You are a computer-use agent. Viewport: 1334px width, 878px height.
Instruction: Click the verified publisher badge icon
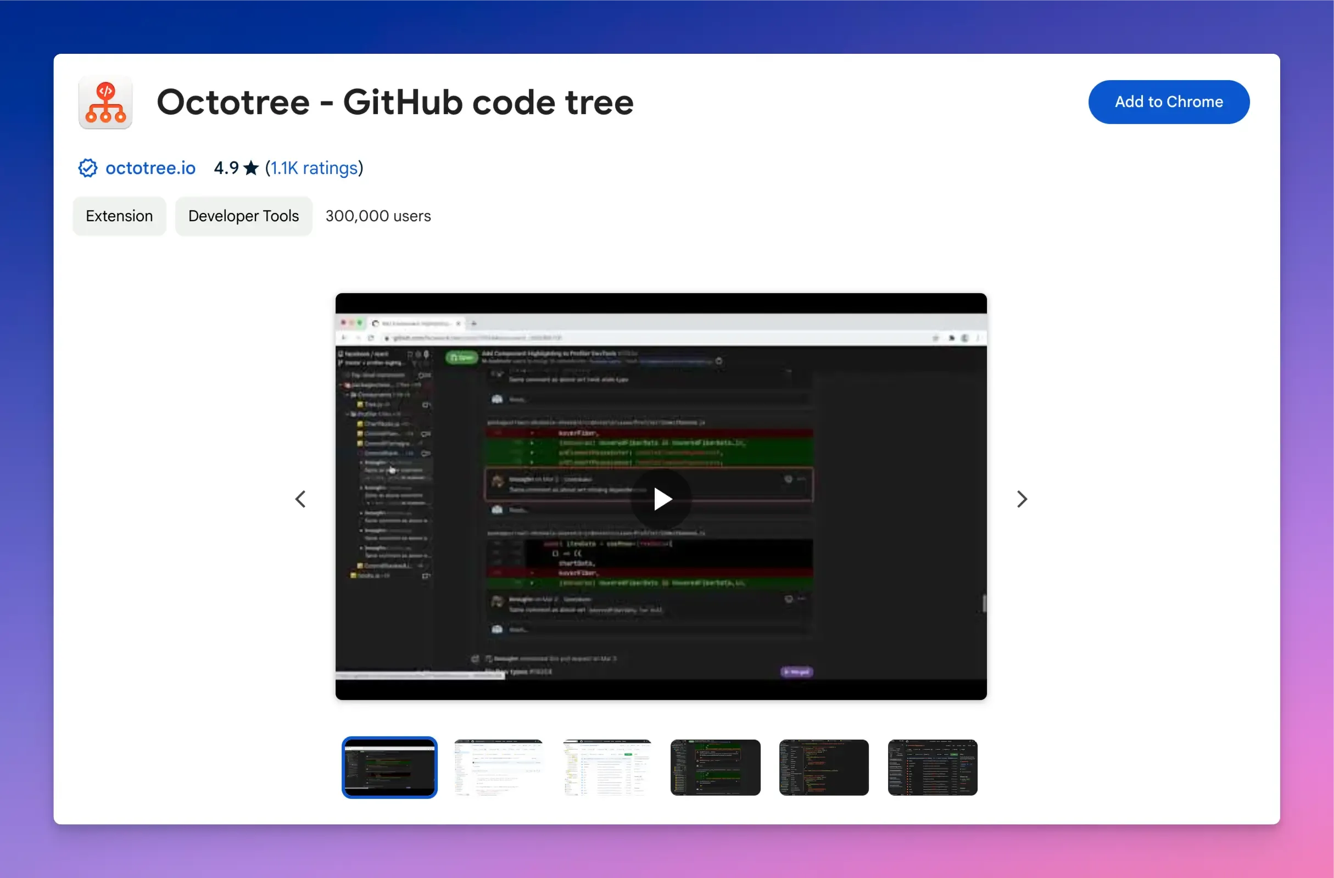(x=87, y=168)
